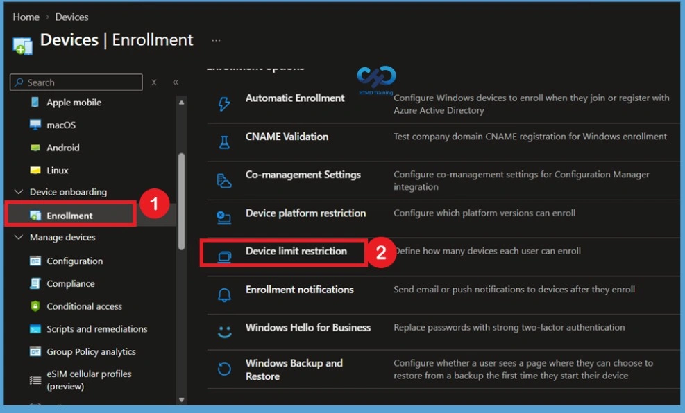The height and width of the screenshot is (413, 685).
Task: Select Enrollment in sidebar
Action: 69,216
